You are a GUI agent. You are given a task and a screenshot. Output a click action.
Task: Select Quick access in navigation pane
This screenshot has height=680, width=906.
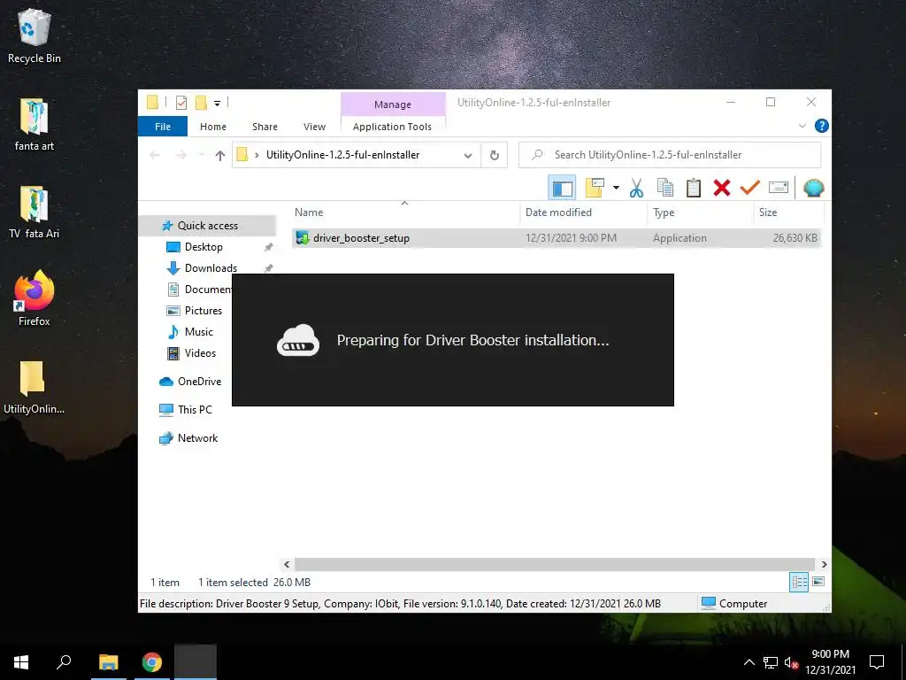tap(207, 226)
